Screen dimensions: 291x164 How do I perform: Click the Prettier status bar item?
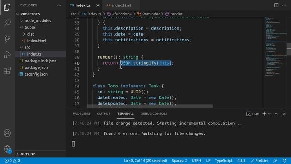(259, 161)
